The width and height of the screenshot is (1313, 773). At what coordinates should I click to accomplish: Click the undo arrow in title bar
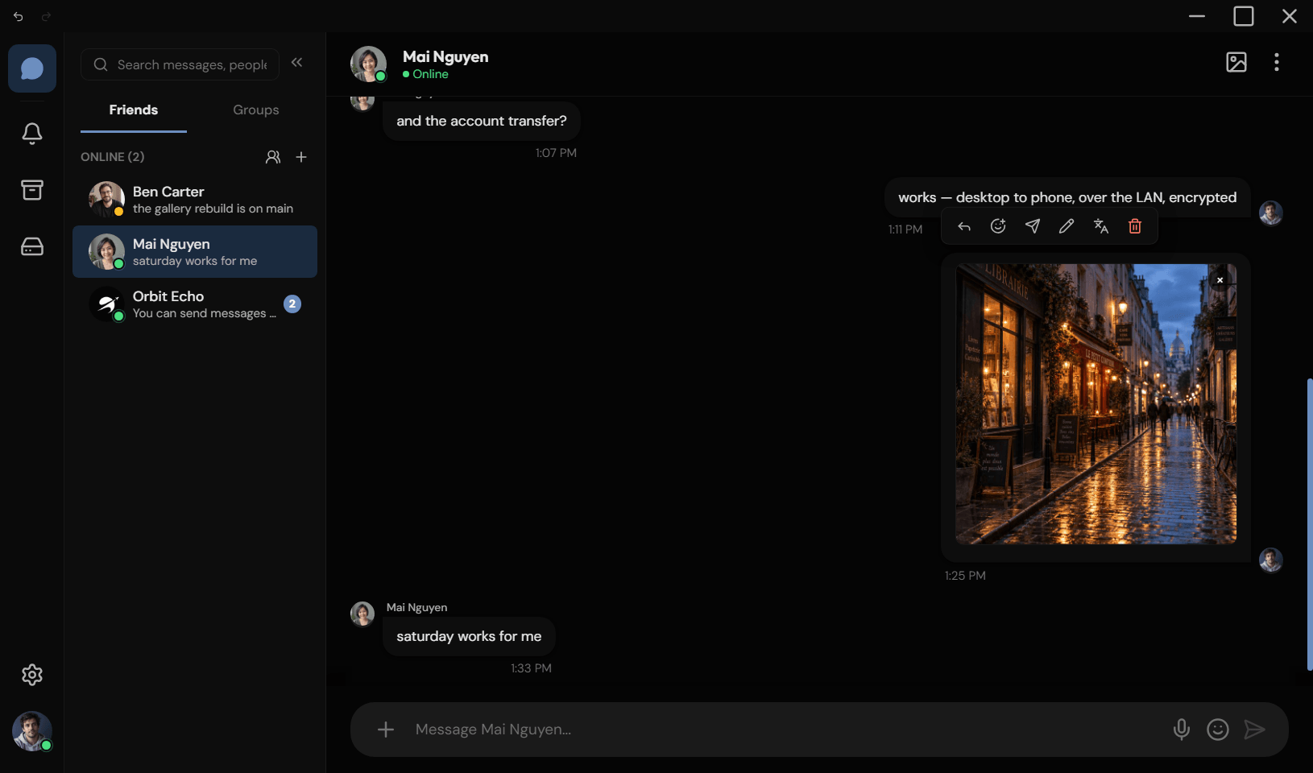point(19,16)
